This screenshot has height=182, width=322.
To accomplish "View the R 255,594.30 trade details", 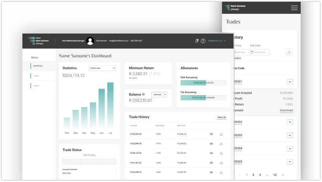I will (211, 134).
